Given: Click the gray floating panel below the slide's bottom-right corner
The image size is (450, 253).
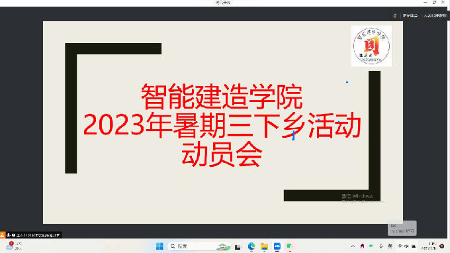Looking at the screenshot, I should [x=402, y=228].
